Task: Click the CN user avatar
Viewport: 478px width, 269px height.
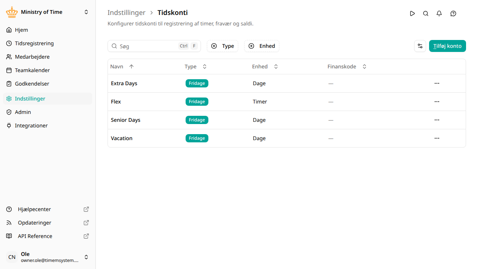Action: (x=12, y=257)
